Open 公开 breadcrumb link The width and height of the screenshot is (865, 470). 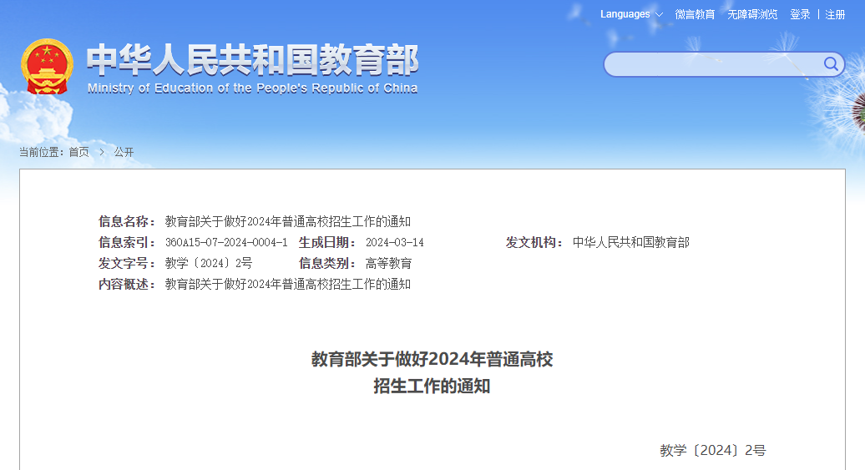(124, 152)
